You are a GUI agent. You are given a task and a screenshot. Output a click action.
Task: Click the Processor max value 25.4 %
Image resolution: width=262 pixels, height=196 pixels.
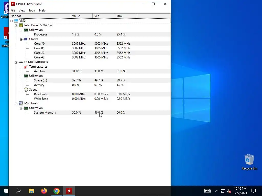[121, 34]
